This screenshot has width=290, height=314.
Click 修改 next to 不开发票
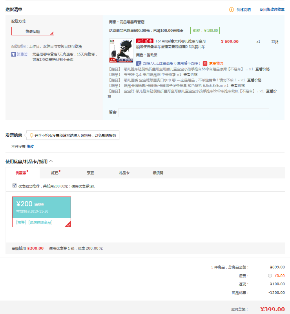30,147
